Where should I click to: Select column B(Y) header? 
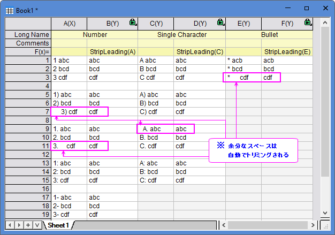coord(112,24)
